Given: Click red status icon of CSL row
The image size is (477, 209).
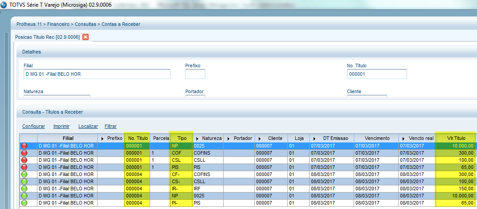Looking at the screenshot, I should coord(24,160).
